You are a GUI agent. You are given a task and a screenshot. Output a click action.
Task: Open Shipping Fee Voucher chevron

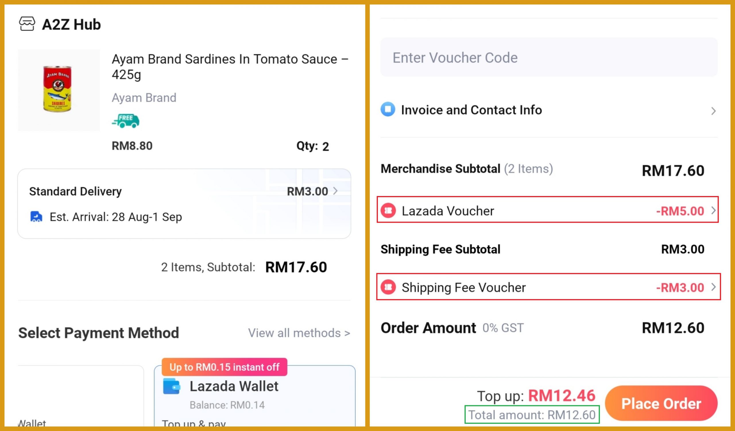(x=713, y=287)
